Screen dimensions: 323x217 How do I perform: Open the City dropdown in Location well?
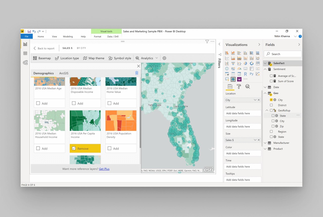[x=256, y=100]
